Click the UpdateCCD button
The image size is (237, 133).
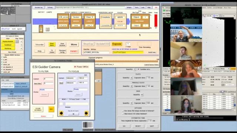click(103, 44)
